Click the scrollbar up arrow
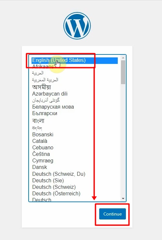 point(123,58)
